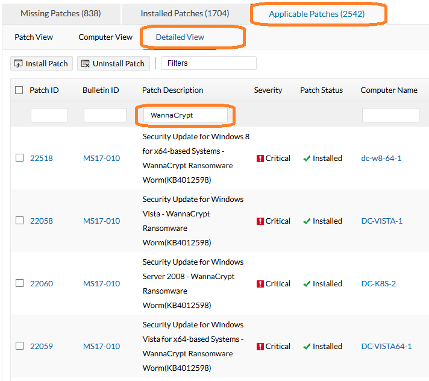429x381 pixels.
Task: Open patch ID 22058 link
Action: pos(42,221)
